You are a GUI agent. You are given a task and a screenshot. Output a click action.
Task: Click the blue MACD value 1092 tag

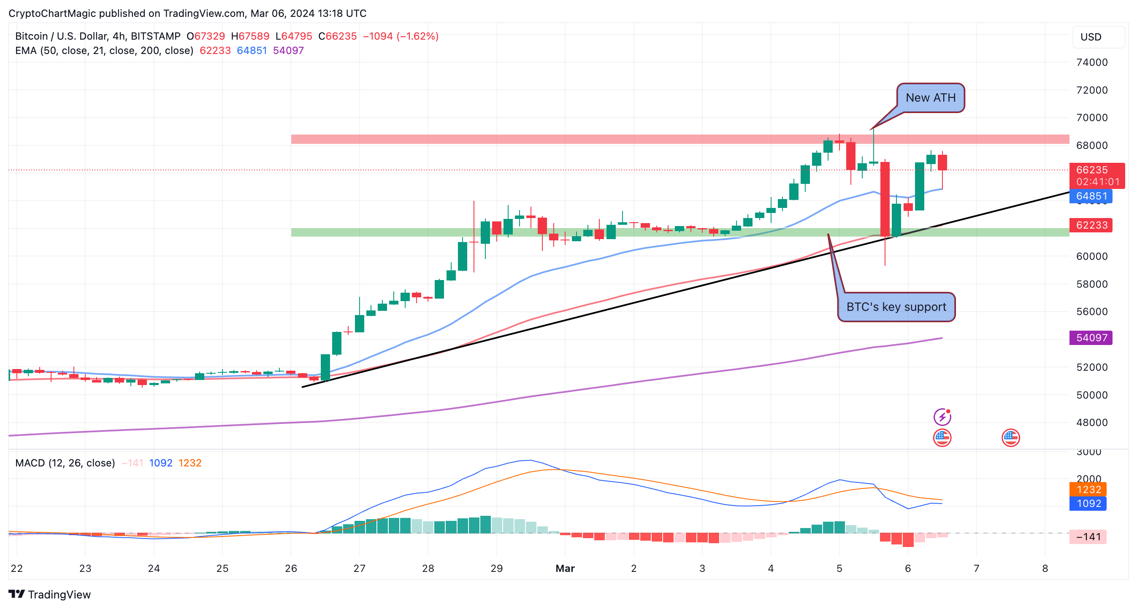[x=1088, y=504]
